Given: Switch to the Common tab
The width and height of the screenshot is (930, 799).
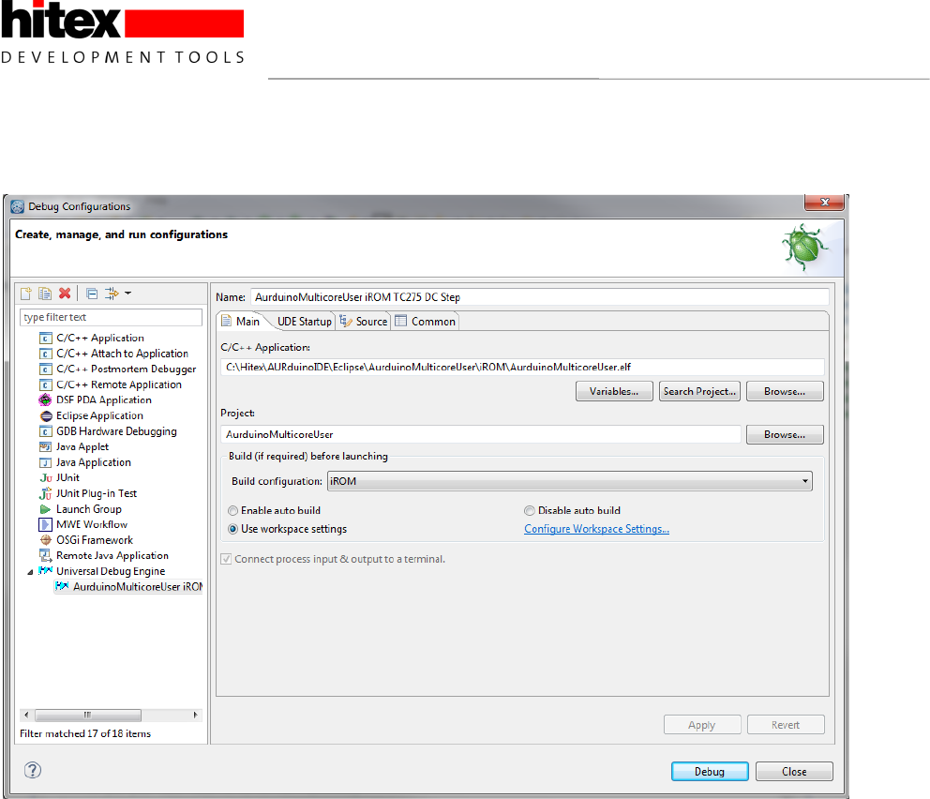Looking at the screenshot, I should (426, 322).
